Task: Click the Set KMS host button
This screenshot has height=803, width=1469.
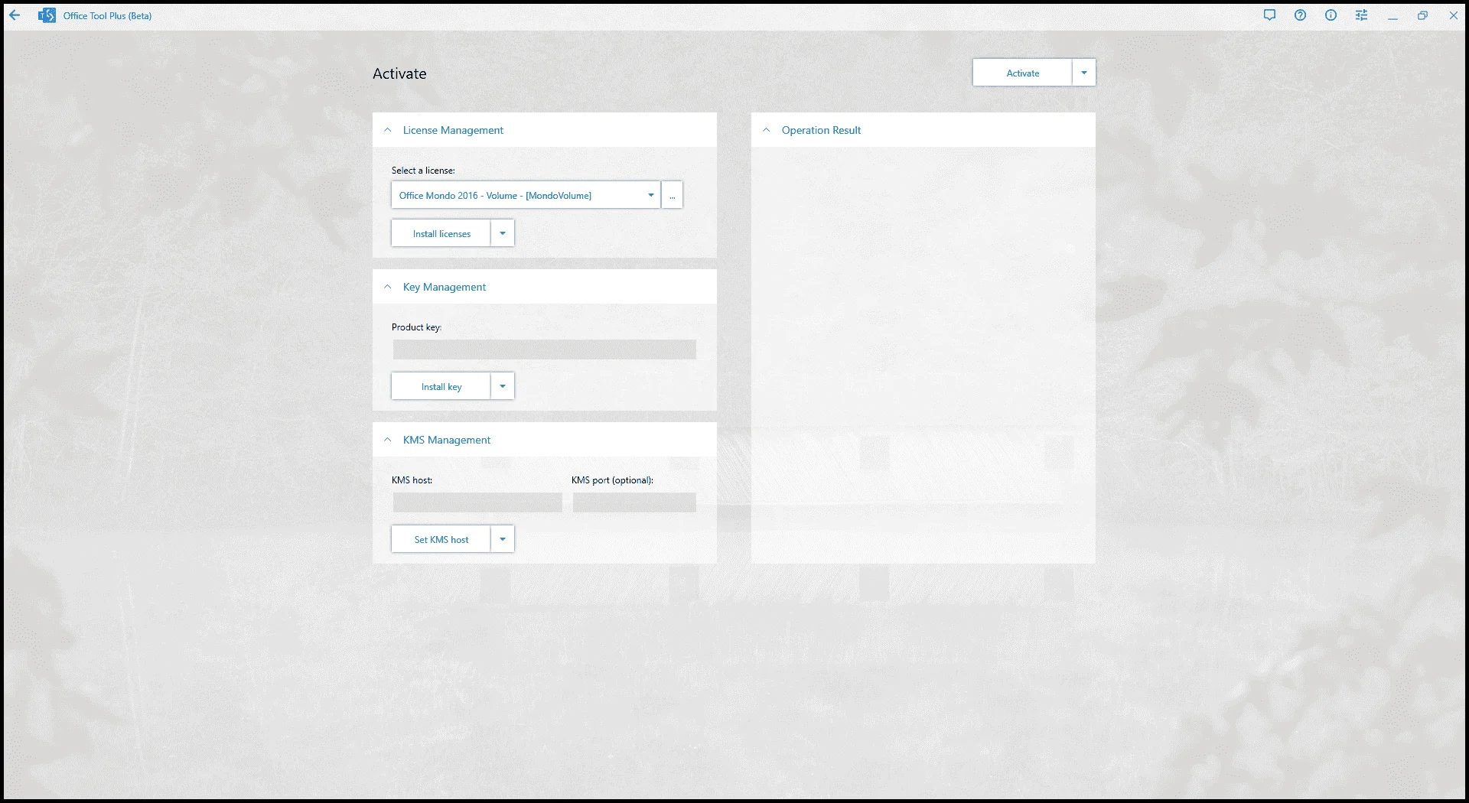Action: point(441,539)
